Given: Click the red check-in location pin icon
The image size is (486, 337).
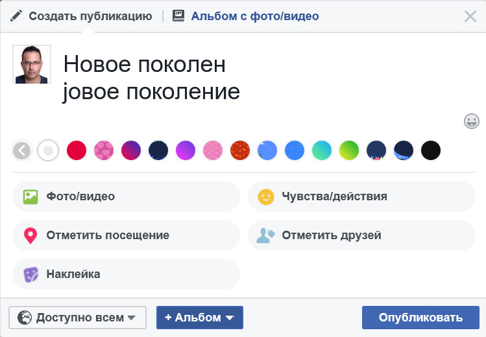Looking at the screenshot, I should click(x=30, y=235).
